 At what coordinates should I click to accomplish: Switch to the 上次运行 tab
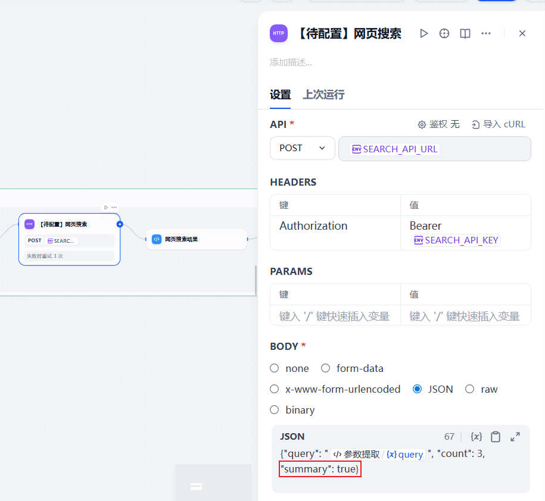(x=323, y=95)
